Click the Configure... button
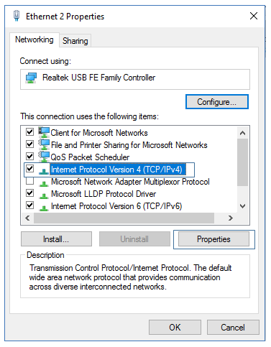 coord(217,102)
